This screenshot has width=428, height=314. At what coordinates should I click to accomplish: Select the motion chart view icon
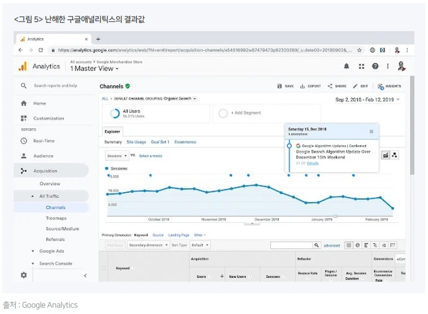(394, 155)
